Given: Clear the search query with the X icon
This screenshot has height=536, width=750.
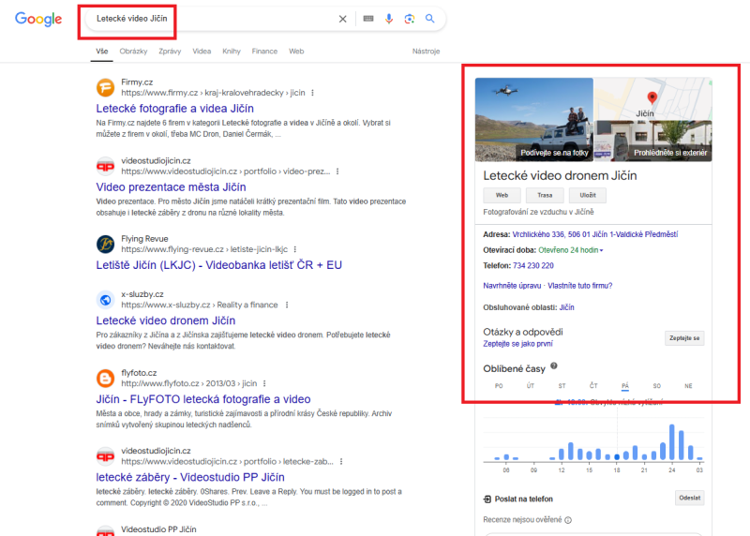Looking at the screenshot, I should pos(342,19).
